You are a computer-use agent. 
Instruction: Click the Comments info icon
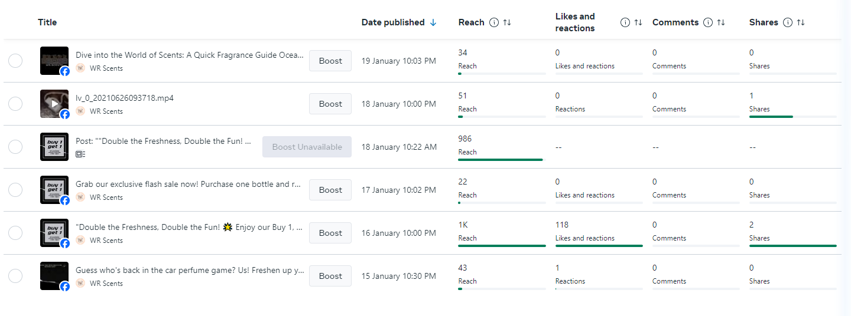click(708, 22)
